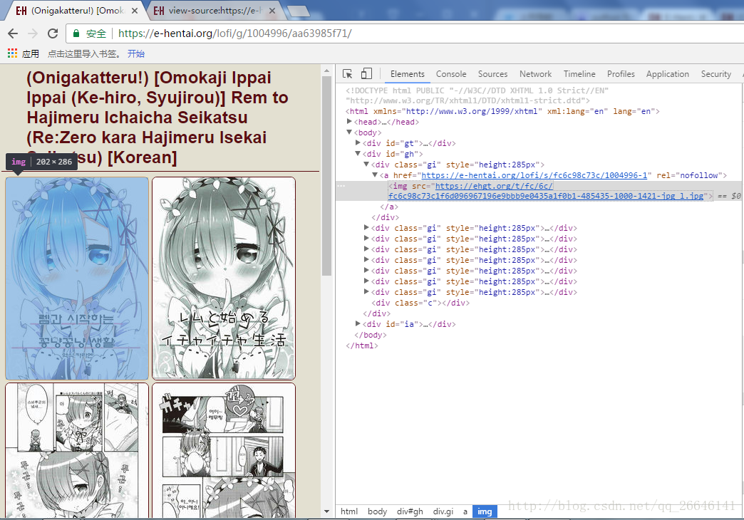The width and height of the screenshot is (744, 520).
Task: Open the Sources tab
Action: tap(492, 74)
